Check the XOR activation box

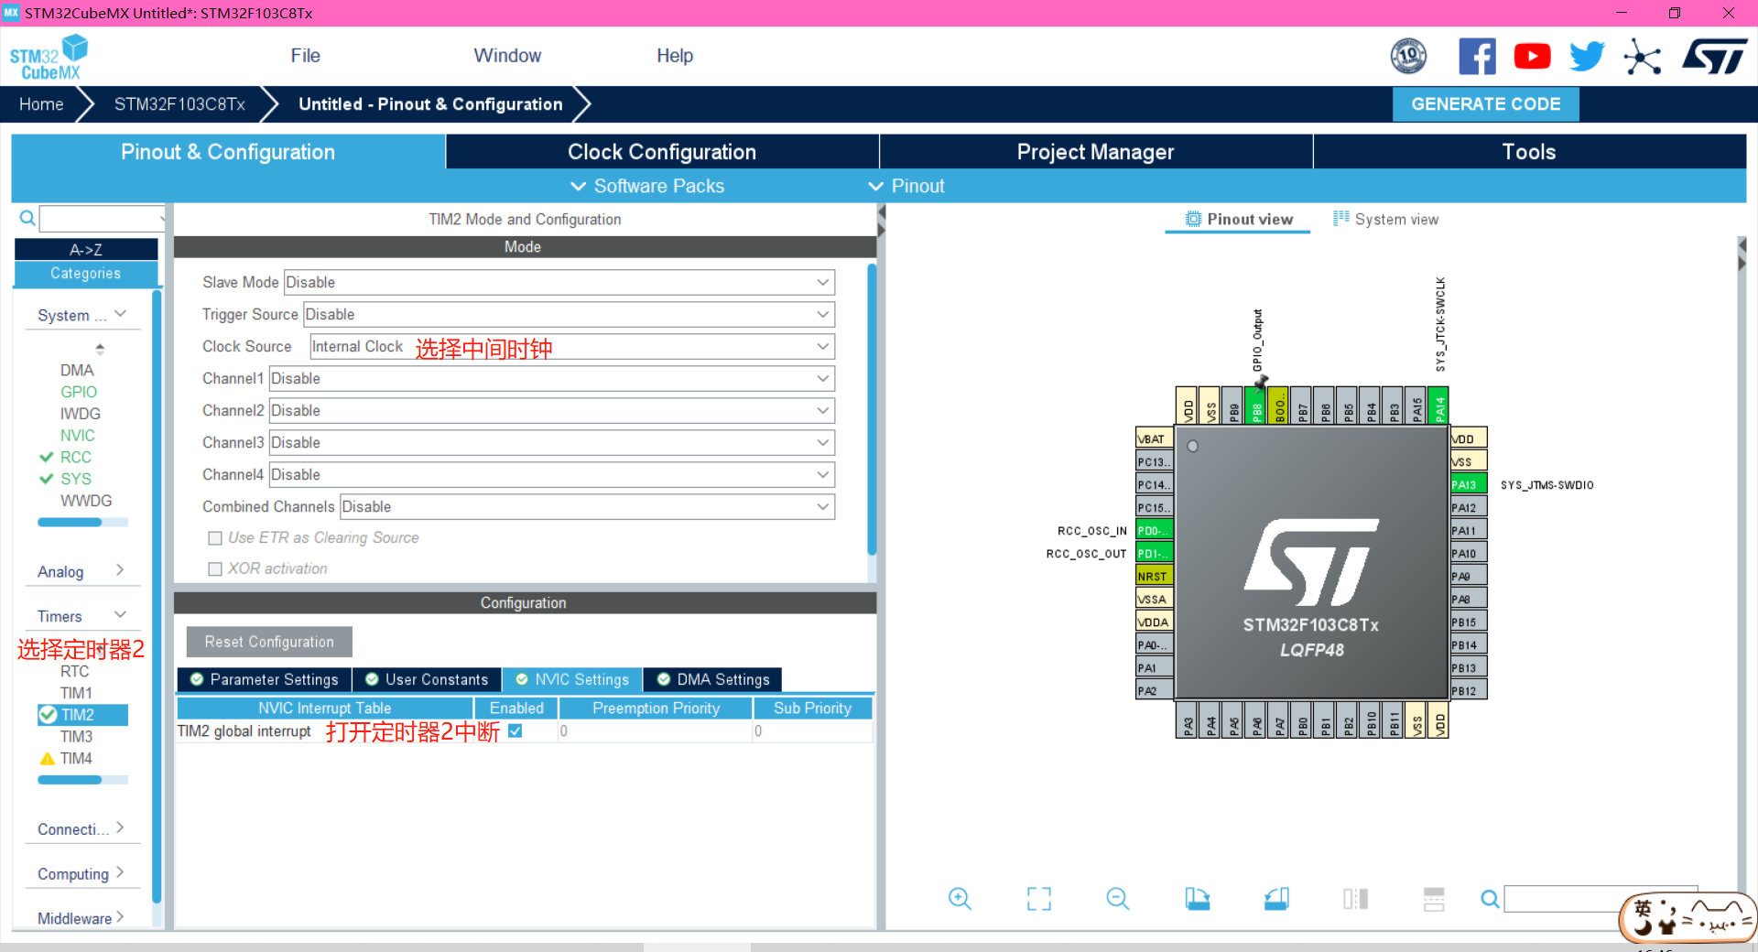pyautogui.click(x=215, y=569)
